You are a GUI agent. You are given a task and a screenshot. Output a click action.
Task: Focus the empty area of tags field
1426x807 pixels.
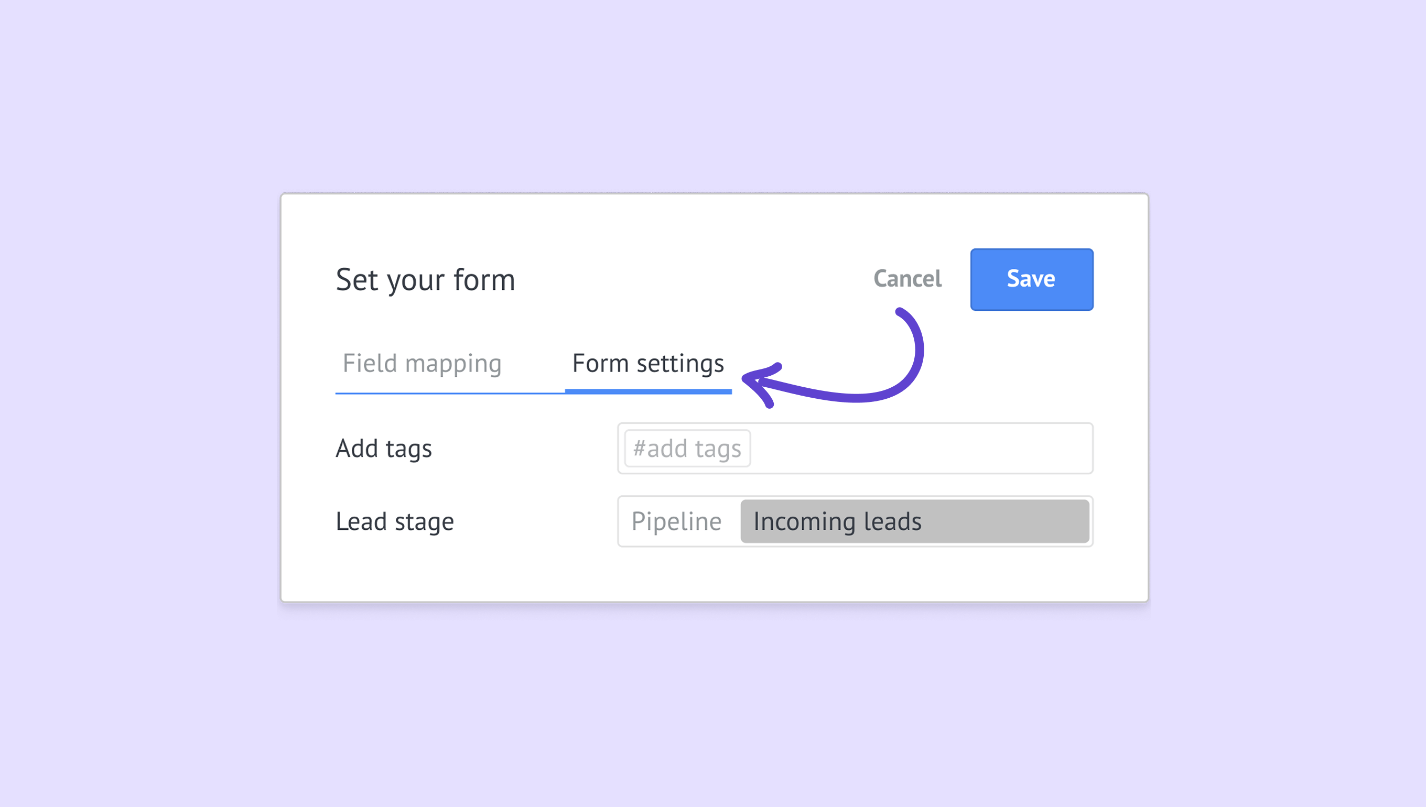tap(921, 449)
